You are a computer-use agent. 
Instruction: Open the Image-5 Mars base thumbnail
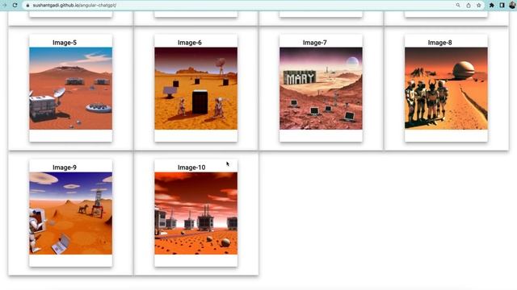click(x=70, y=89)
